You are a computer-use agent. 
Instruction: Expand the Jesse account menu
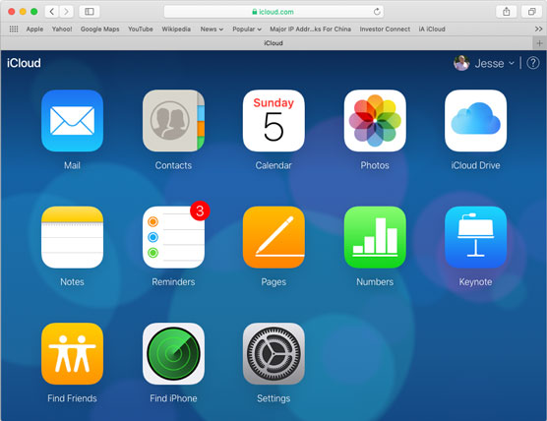point(495,64)
